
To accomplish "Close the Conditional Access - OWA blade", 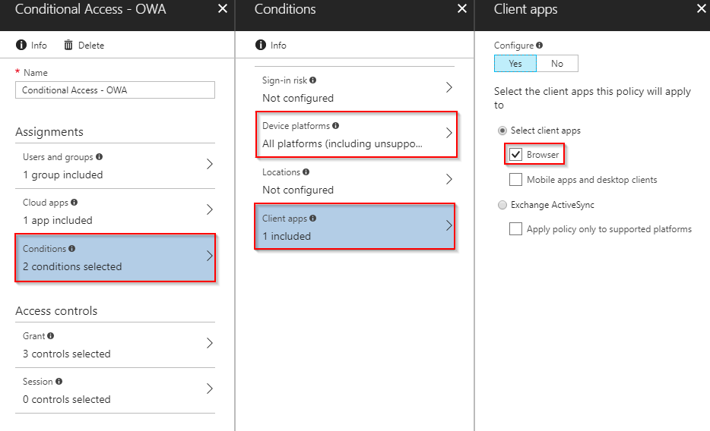I will [x=222, y=8].
